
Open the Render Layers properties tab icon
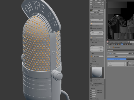pyautogui.click(x=113, y=44)
